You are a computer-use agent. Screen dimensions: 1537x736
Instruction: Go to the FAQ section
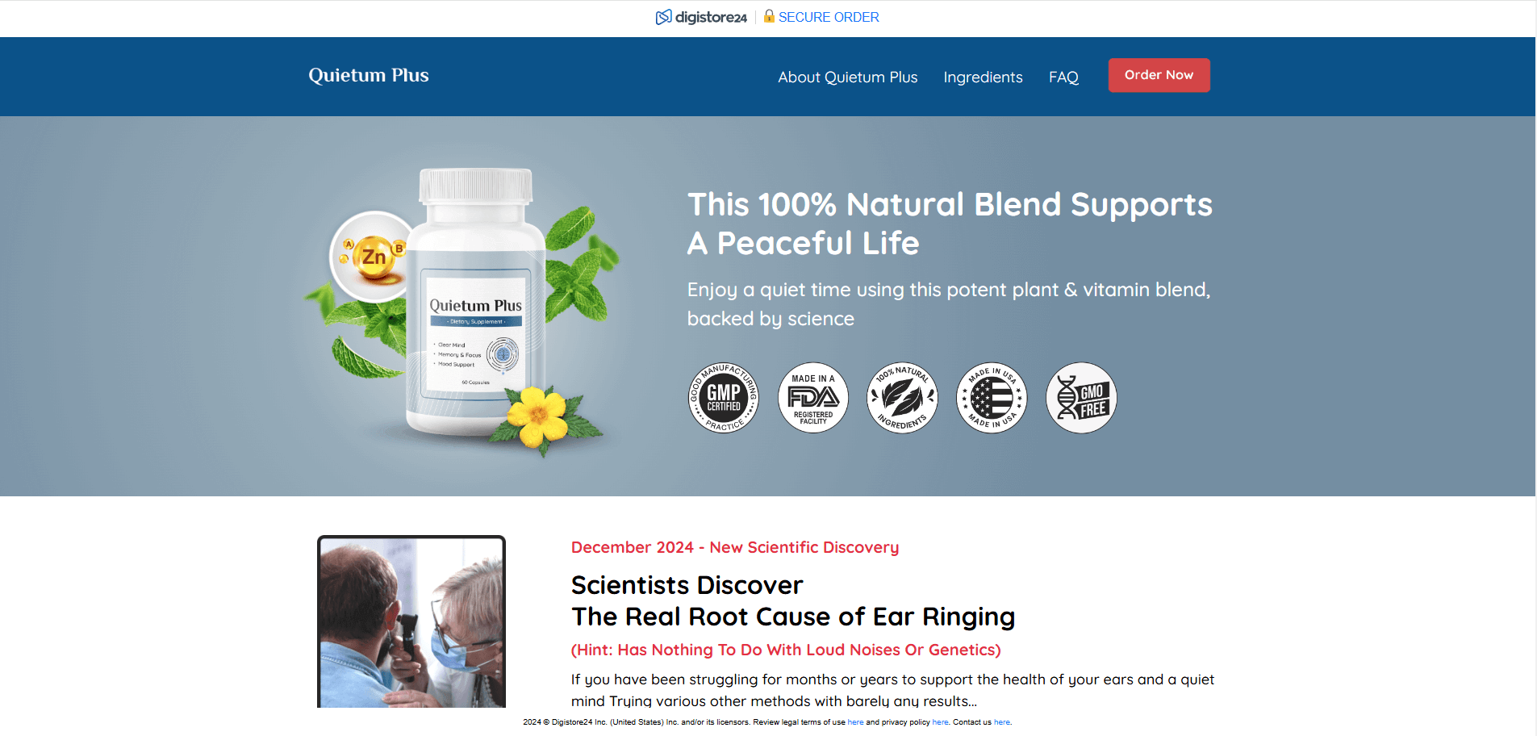pos(1063,77)
